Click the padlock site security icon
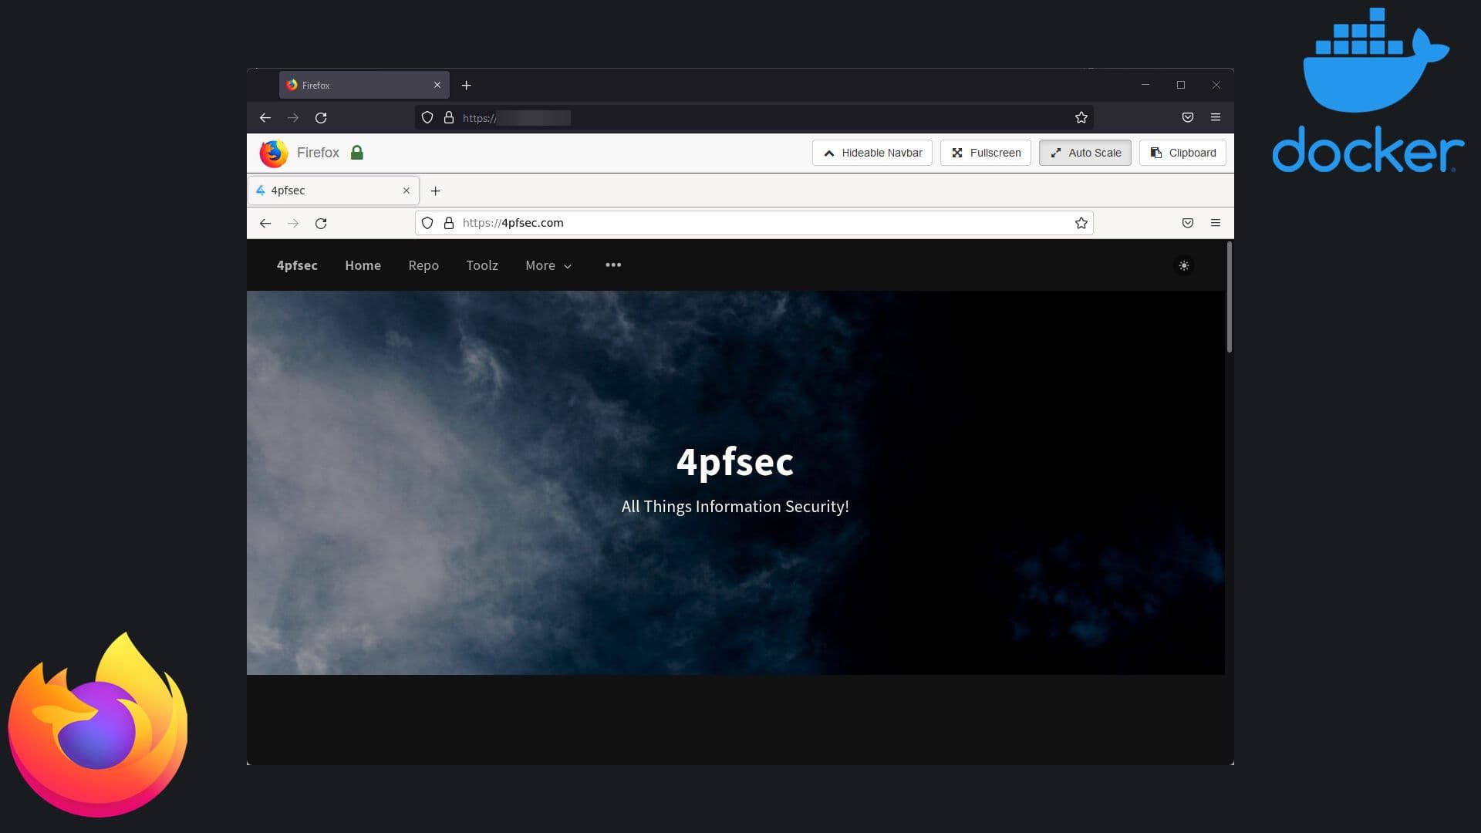This screenshot has height=833, width=1481. tap(450, 223)
